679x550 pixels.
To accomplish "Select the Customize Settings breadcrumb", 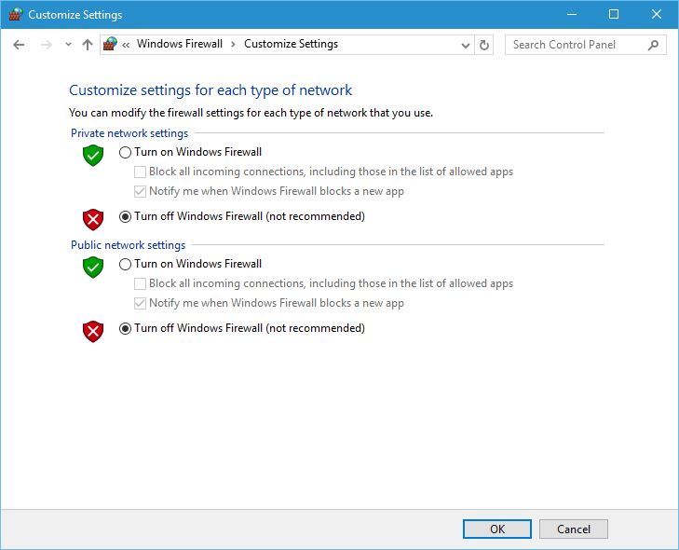I will coord(291,44).
